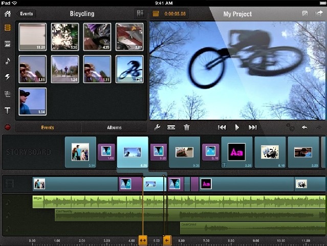Go to the Home screen icon
Screen dimensions: 327x246
tap(8, 14)
